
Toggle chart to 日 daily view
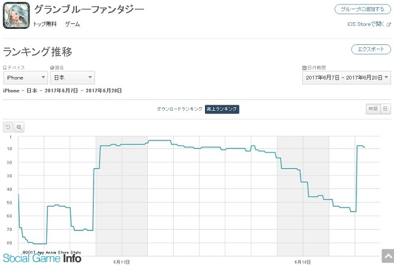tap(385, 108)
